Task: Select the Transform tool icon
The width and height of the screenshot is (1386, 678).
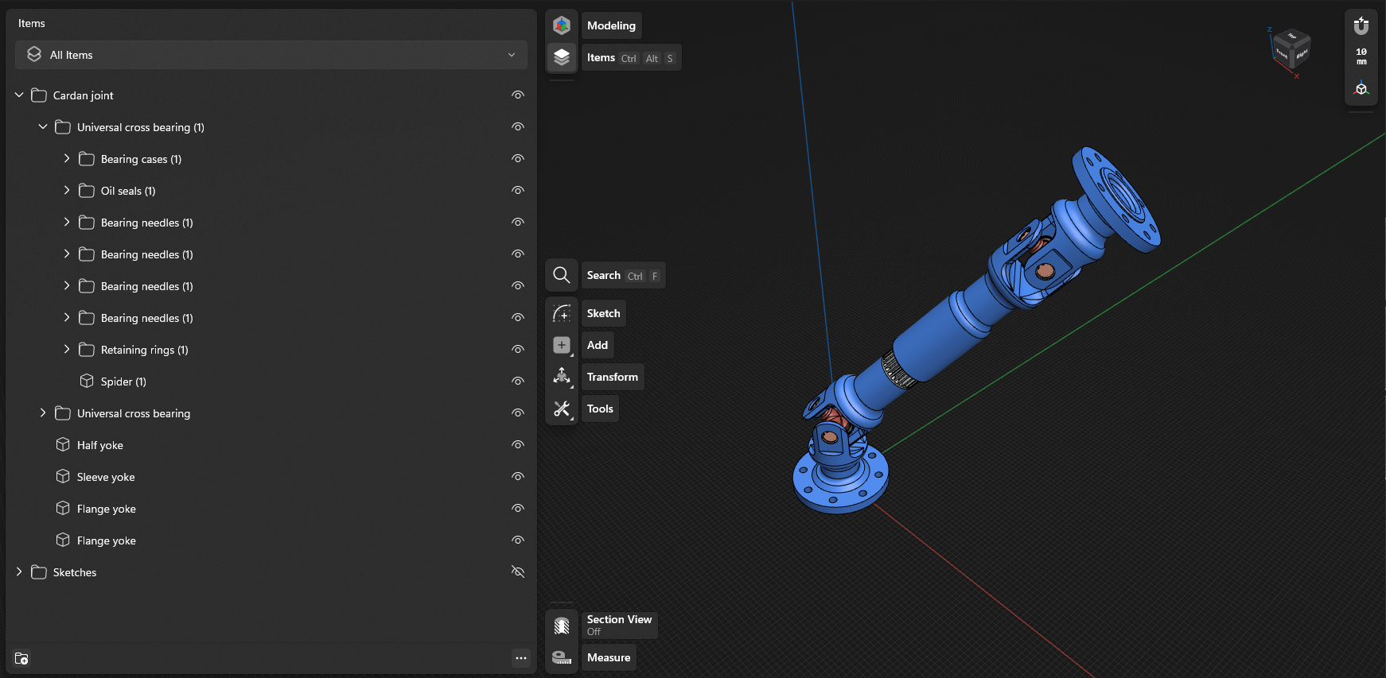Action: (562, 377)
